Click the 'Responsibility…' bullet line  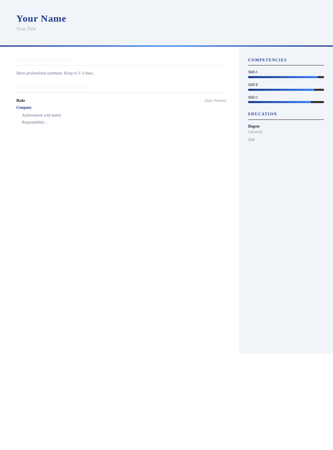tap(35, 122)
